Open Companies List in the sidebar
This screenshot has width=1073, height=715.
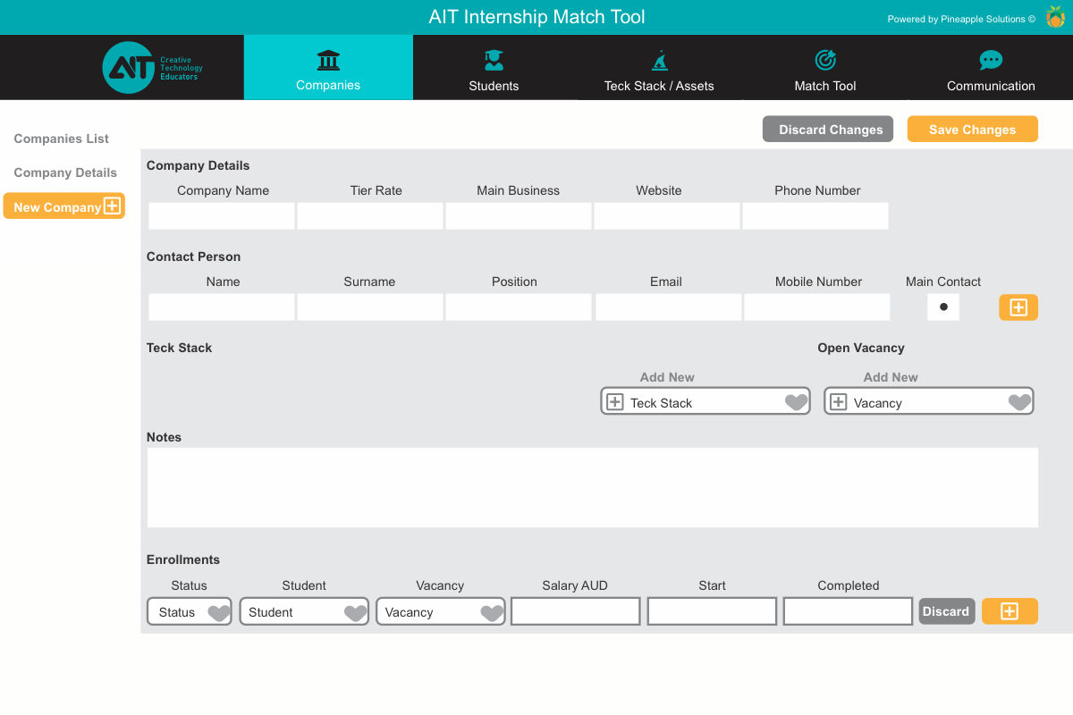62,139
